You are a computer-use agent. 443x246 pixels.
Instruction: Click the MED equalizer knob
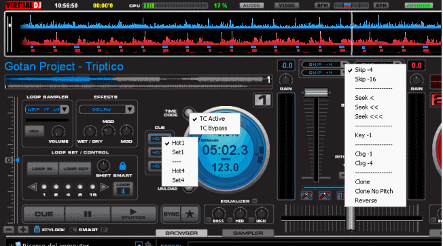tap(240, 213)
